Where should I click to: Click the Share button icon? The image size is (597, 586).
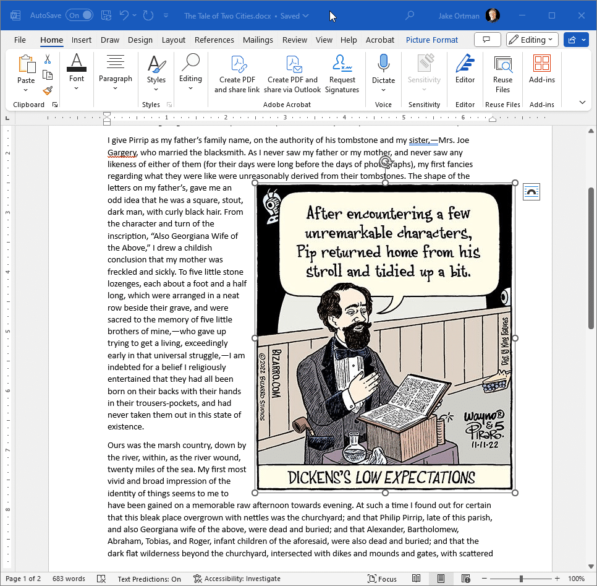572,40
